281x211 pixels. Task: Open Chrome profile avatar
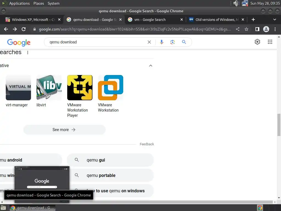tap(266, 29)
